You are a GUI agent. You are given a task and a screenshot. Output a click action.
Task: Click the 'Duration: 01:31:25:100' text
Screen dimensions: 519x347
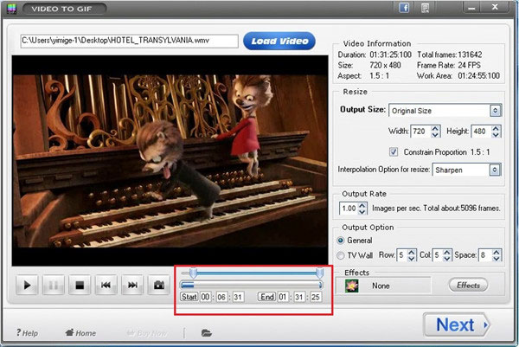[x=375, y=55]
